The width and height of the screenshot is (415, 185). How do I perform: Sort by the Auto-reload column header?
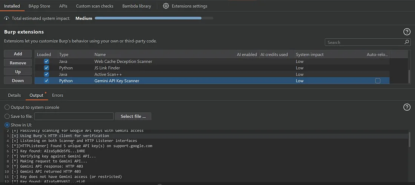[x=377, y=55]
